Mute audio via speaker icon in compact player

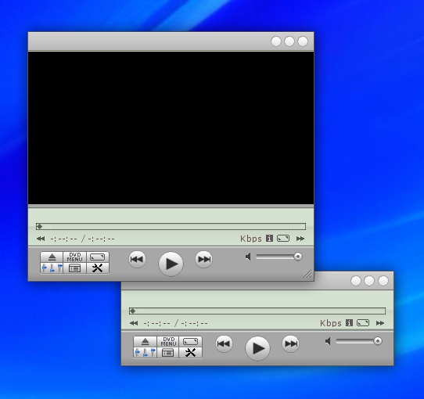328,341
